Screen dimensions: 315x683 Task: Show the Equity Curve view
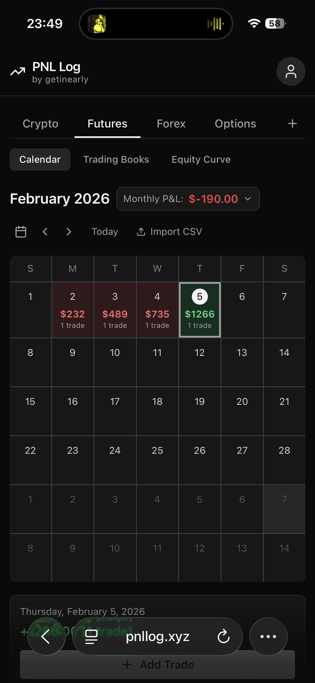click(x=201, y=160)
